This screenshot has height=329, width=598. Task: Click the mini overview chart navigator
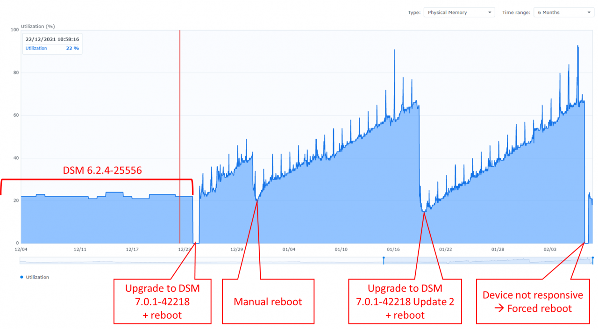pyautogui.click(x=306, y=260)
